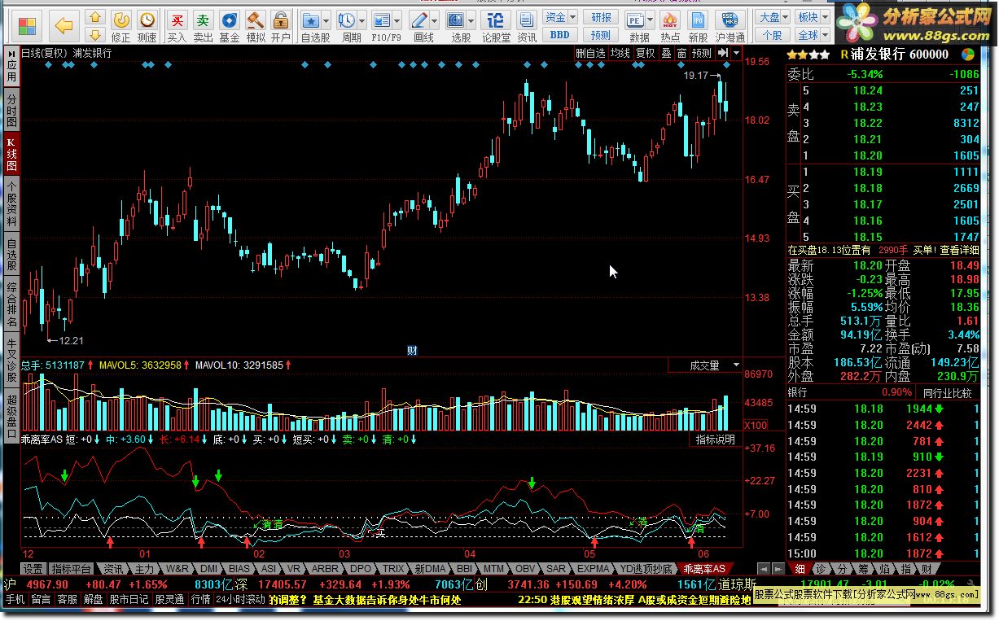Toggle the 预测 forecast option above chart
The height and width of the screenshot is (621, 999).
pyautogui.click(x=701, y=53)
